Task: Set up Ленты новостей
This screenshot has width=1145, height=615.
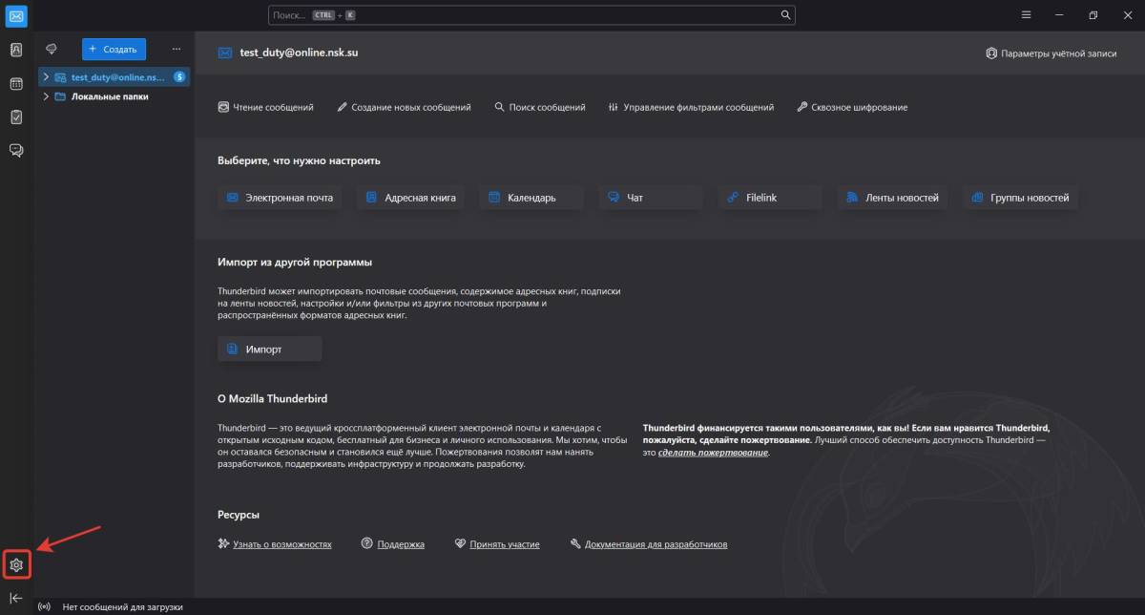Action: tap(894, 198)
